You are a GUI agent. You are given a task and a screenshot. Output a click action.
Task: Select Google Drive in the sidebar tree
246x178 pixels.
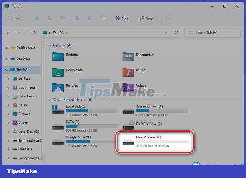pos(30,158)
